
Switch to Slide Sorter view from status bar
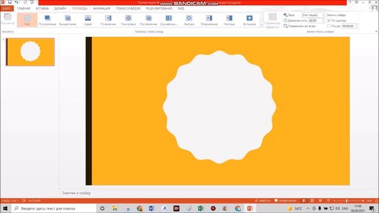click(x=312, y=201)
